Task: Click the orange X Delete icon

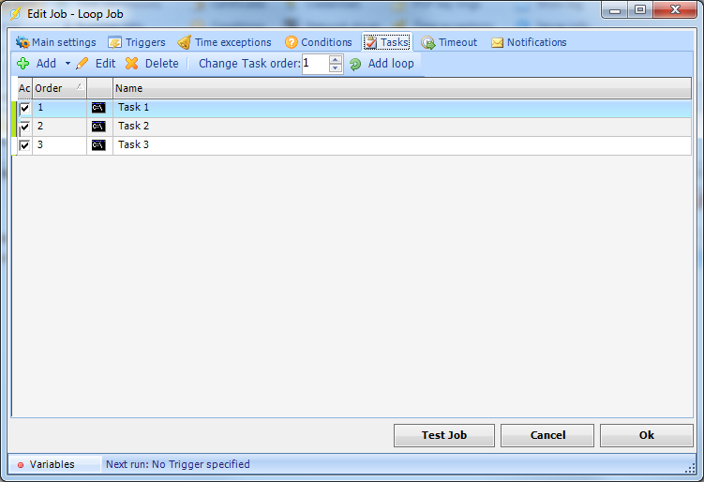Action: (132, 64)
